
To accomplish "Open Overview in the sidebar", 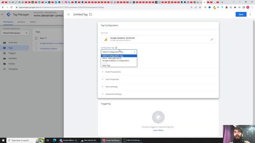I will coord(13,43).
